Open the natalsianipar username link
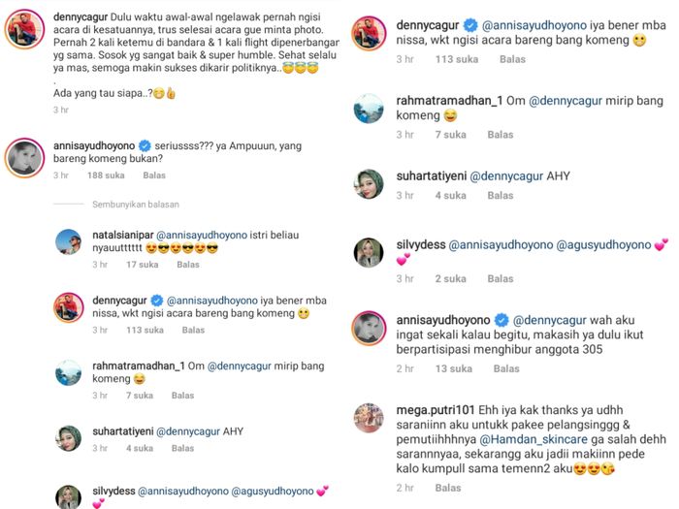This screenshot has height=509, width=679. [x=122, y=235]
